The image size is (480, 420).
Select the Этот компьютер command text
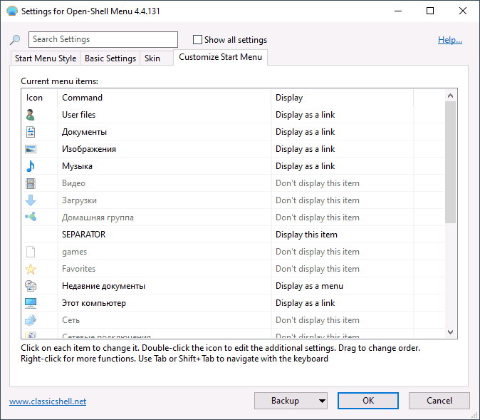click(94, 303)
